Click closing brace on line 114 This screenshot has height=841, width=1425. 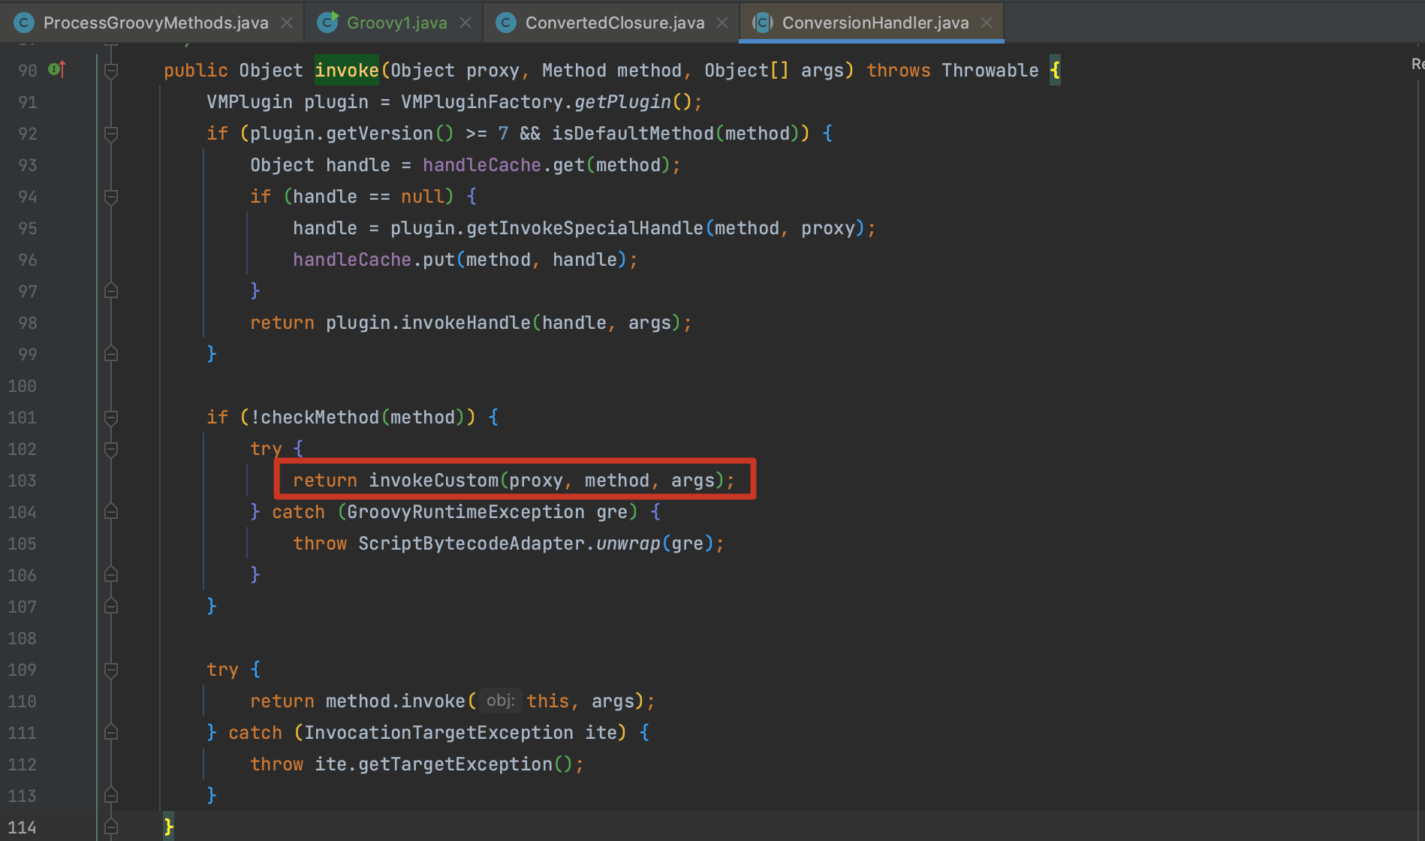coord(169,827)
